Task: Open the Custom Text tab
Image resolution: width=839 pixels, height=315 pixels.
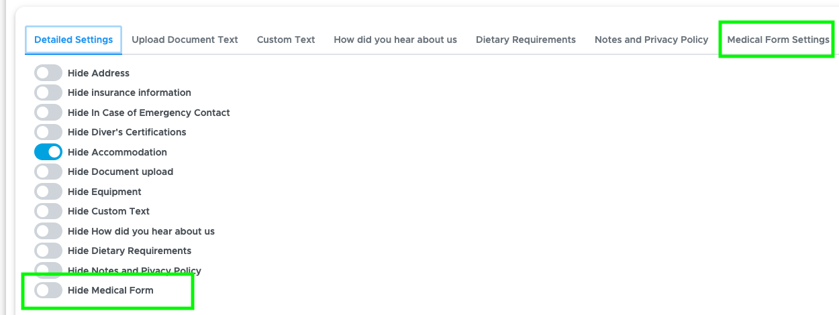Action: (x=286, y=40)
